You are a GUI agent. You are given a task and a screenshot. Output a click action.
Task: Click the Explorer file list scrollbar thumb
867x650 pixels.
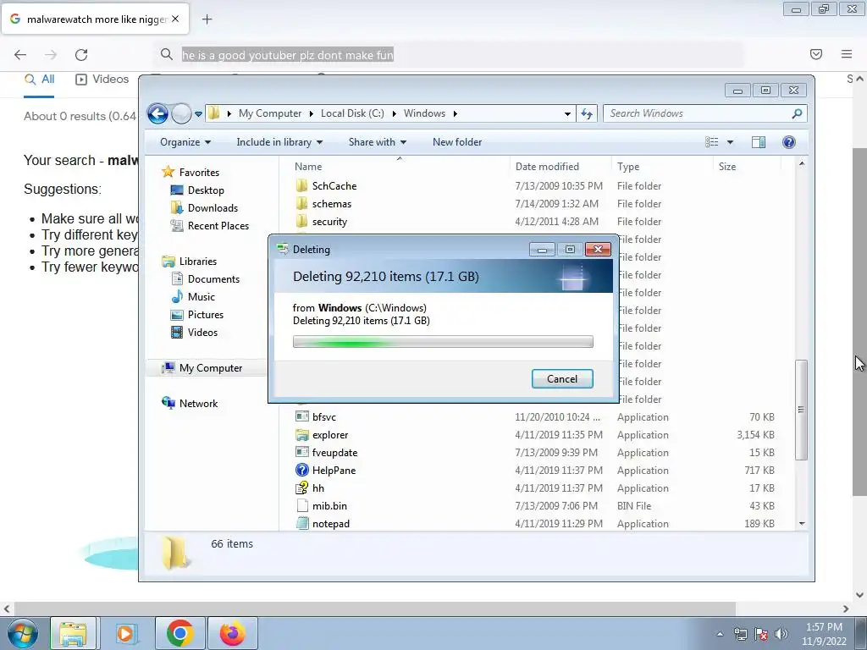[x=801, y=410]
